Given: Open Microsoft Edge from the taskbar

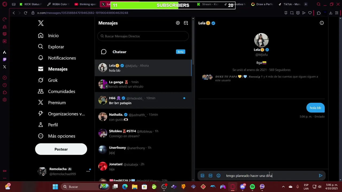Looking at the screenshot, I should pos(125,187).
